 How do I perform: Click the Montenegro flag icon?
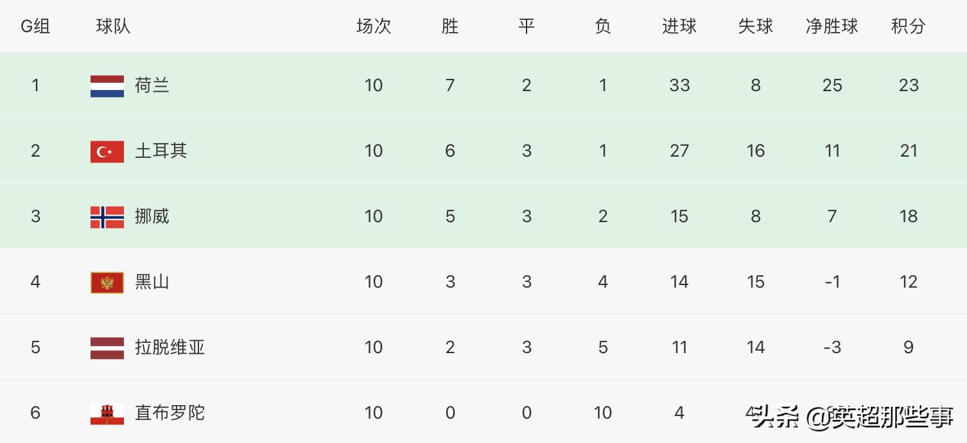107,282
